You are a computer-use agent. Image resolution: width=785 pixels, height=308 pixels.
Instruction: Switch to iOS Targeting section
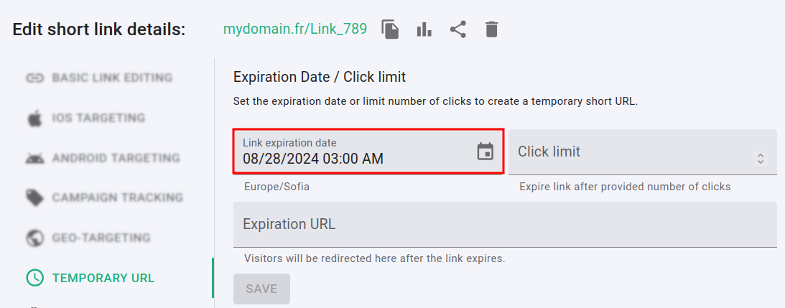click(x=98, y=118)
